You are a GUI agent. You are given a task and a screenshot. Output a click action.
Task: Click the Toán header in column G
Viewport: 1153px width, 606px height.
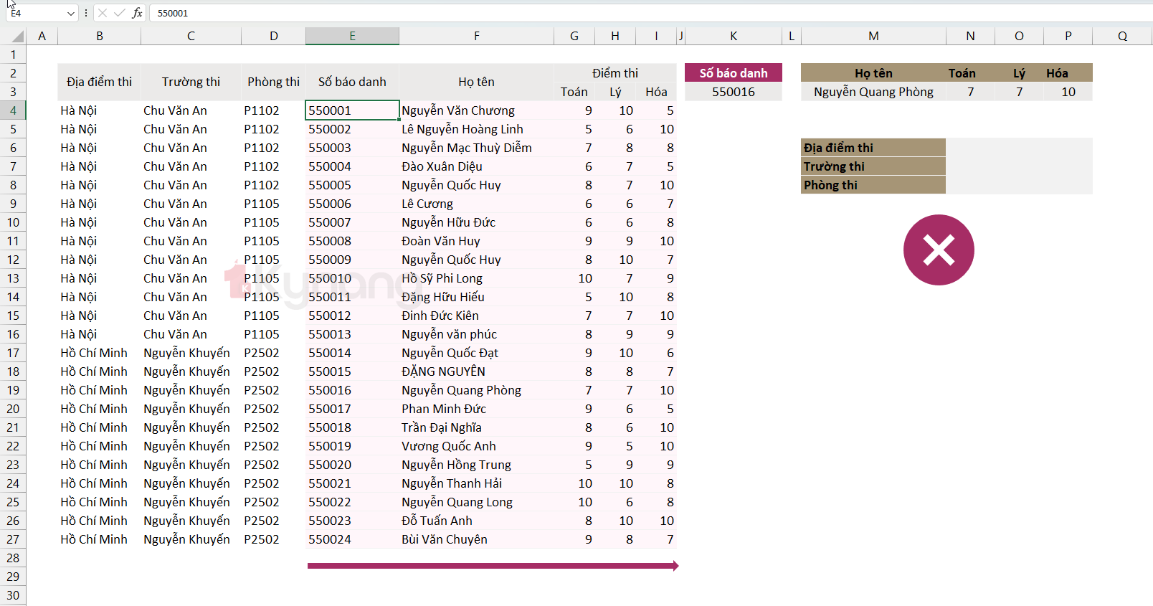point(574,92)
